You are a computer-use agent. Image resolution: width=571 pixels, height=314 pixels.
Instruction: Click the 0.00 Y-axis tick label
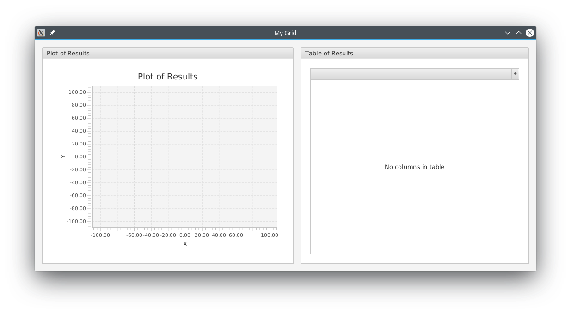pos(80,157)
